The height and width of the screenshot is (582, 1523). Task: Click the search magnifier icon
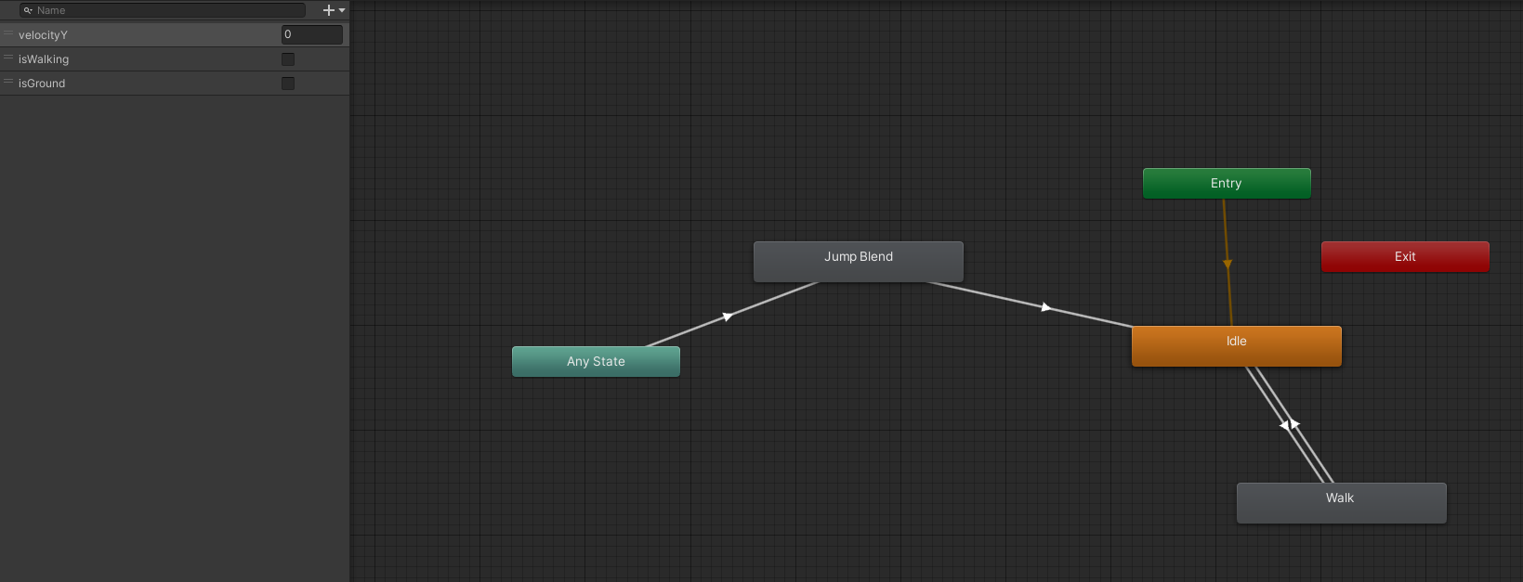(x=28, y=10)
